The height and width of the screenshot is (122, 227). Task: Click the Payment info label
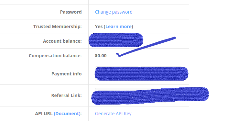tap(66, 74)
